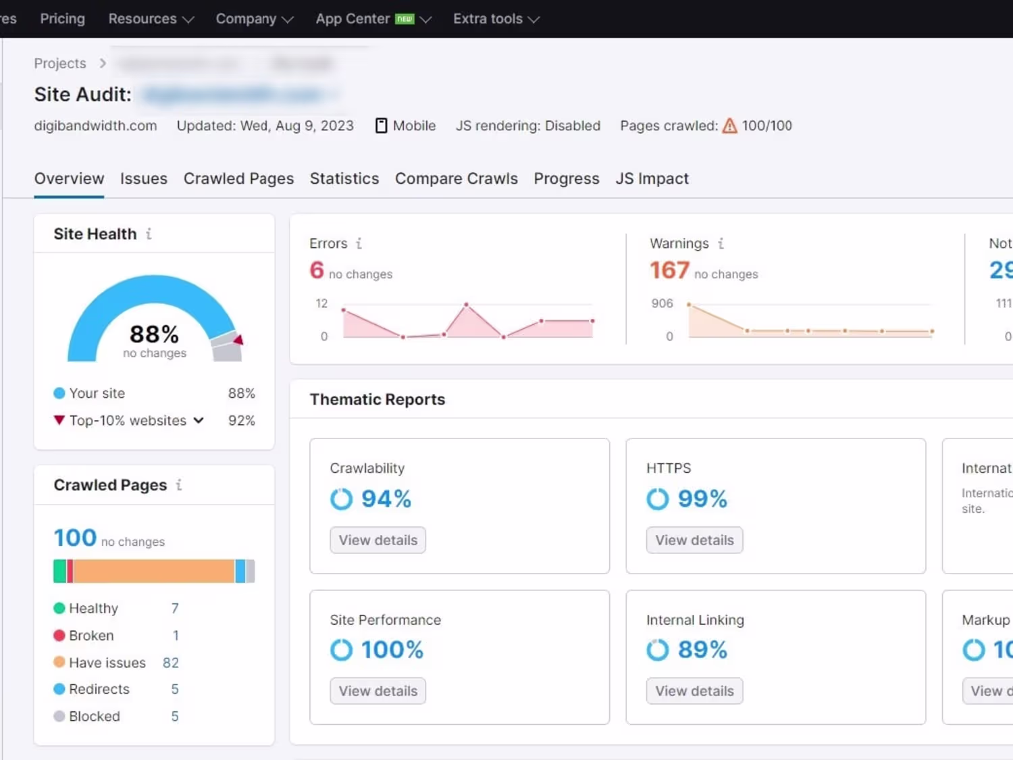Viewport: 1013px width, 760px height.
Task: View details for Internal Linking report
Action: pos(694,691)
